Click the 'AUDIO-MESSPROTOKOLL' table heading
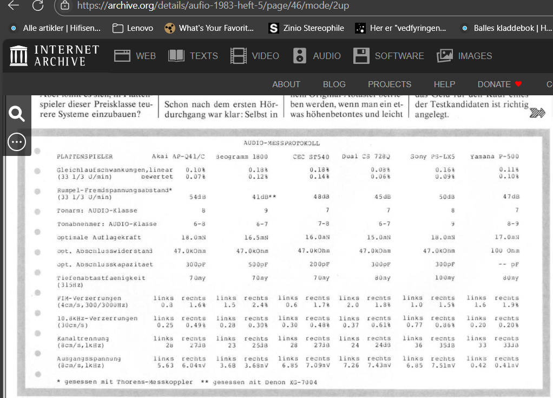The height and width of the screenshot is (398, 553). pyautogui.click(x=281, y=143)
